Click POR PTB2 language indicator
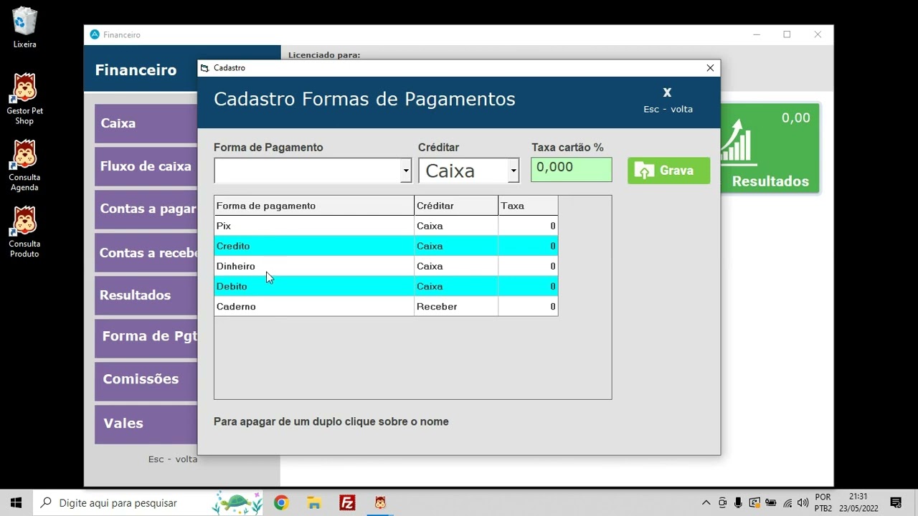Image resolution: width=918 pixels, height=516 pixels. tap(823, 502)
